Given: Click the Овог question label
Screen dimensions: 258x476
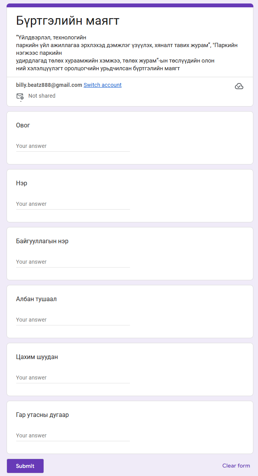Looking at the screenshot, I should pyautogui.click(x=23, y=125).
